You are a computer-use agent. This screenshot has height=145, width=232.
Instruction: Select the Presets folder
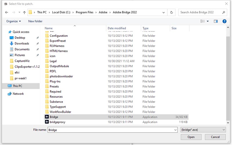[54, 86]
